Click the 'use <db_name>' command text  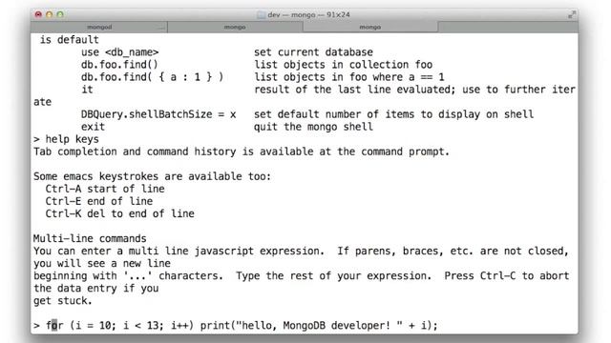point(119,52)
